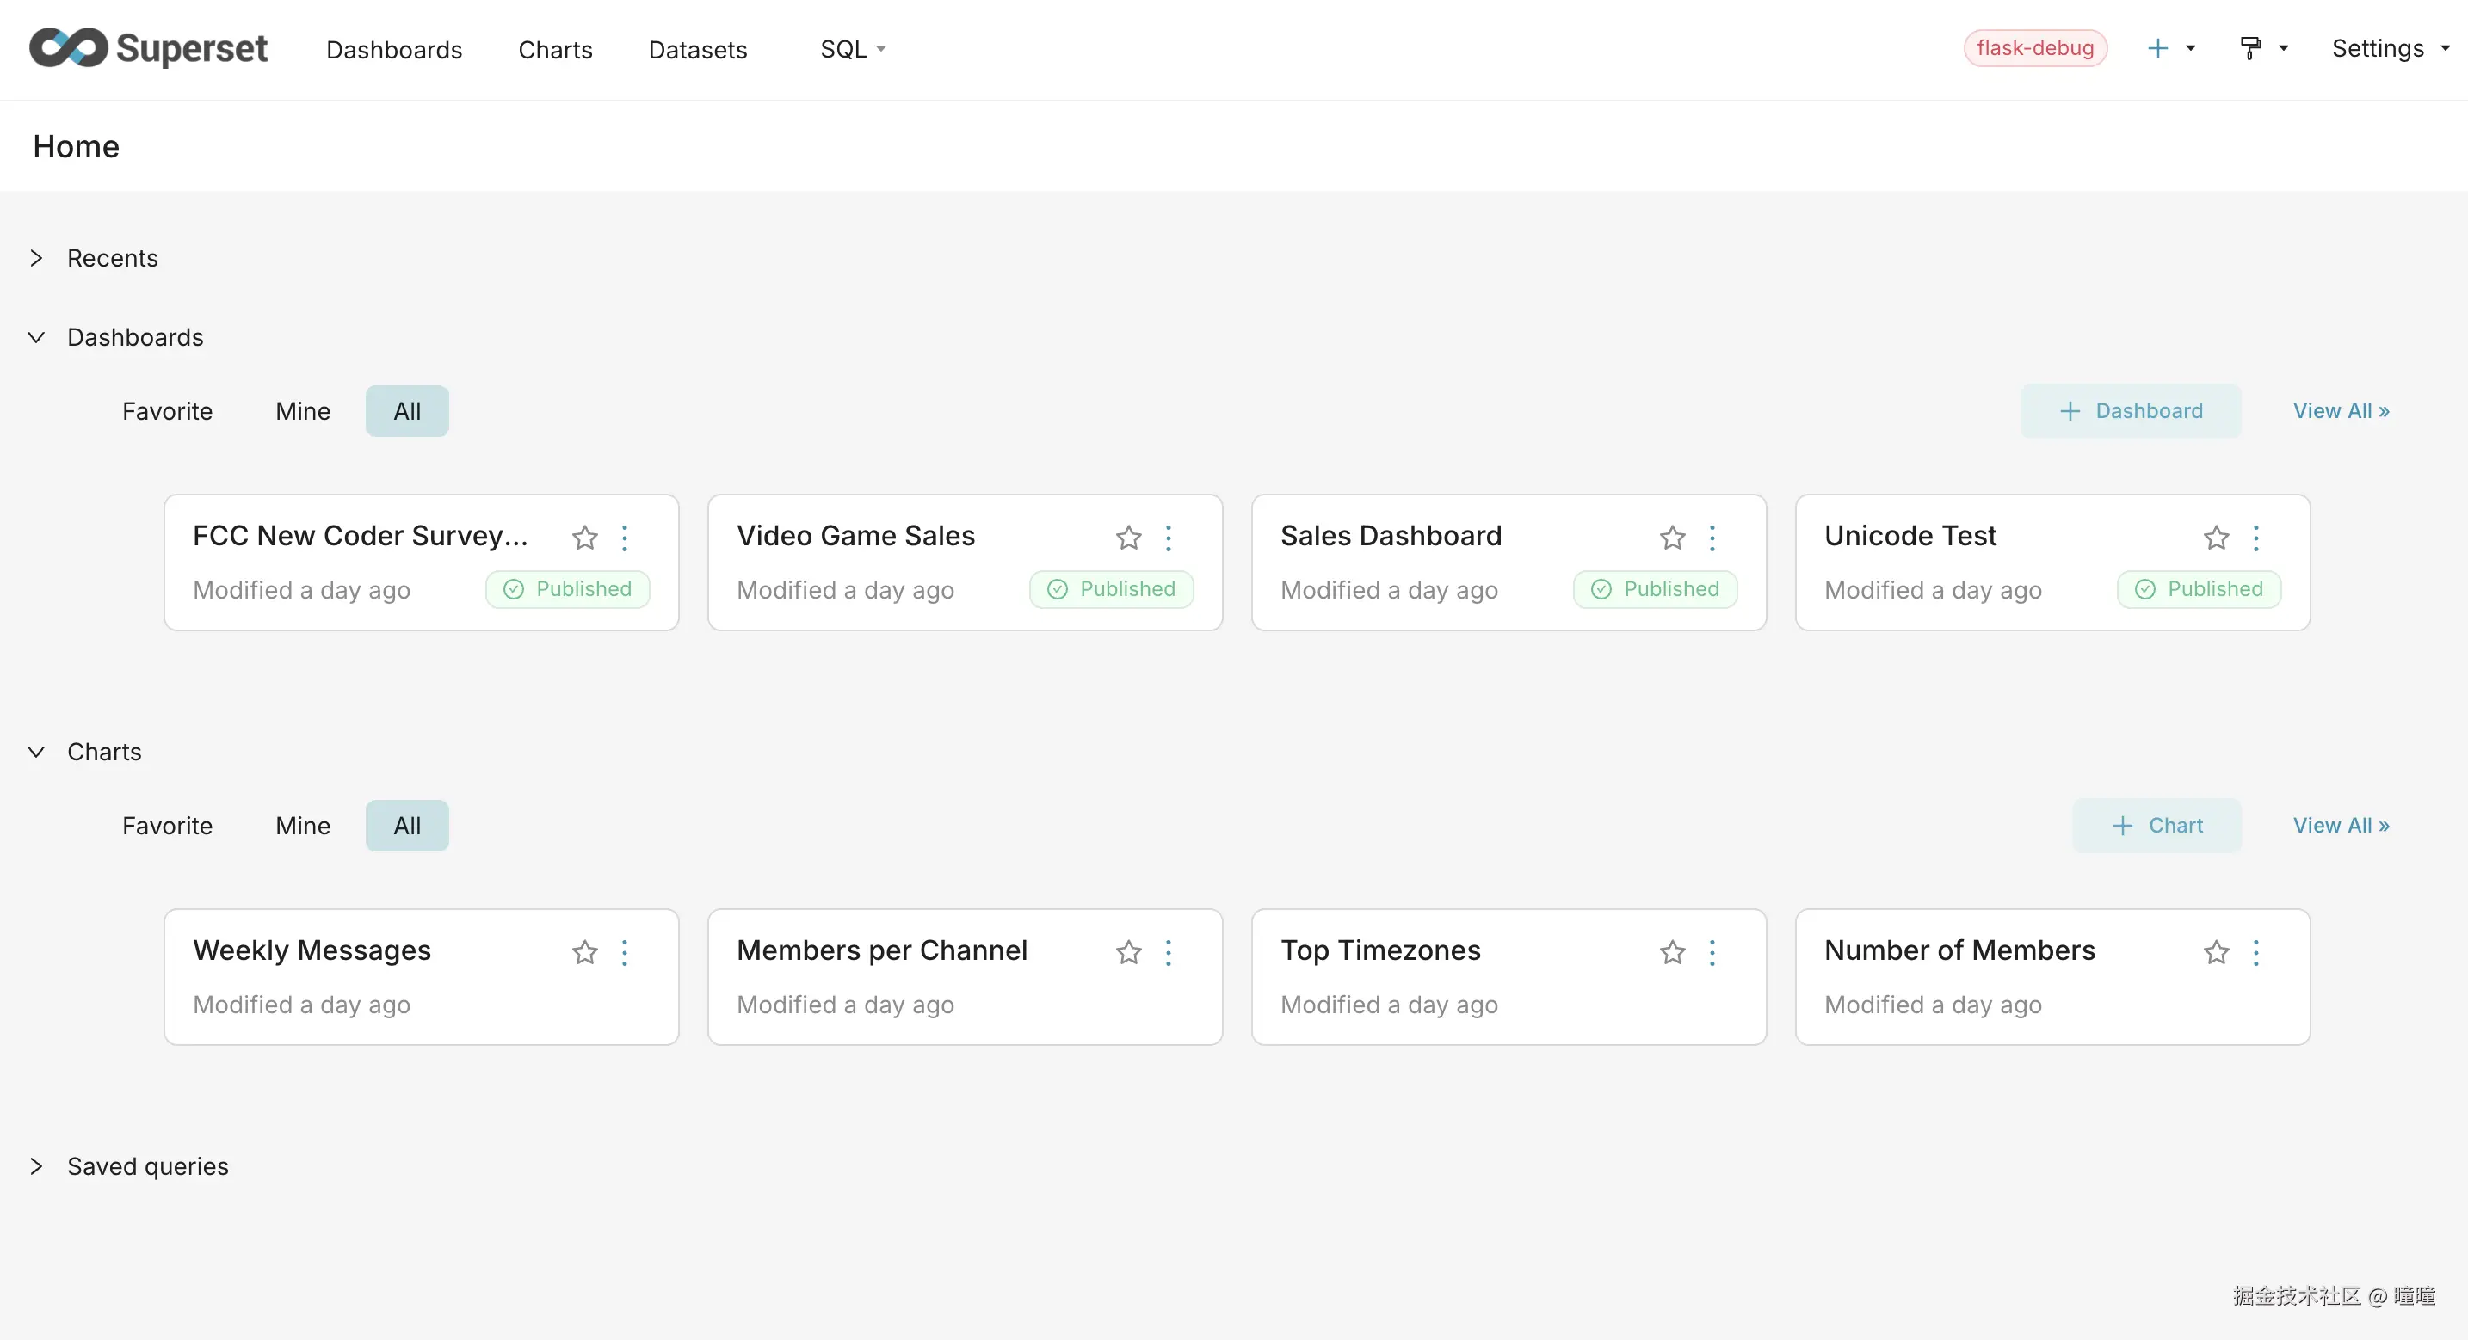2468x1340 pixels.
Task: Open the Video Game Sales dashboard card
Action: pyautogui.click(x=855, y=536)
